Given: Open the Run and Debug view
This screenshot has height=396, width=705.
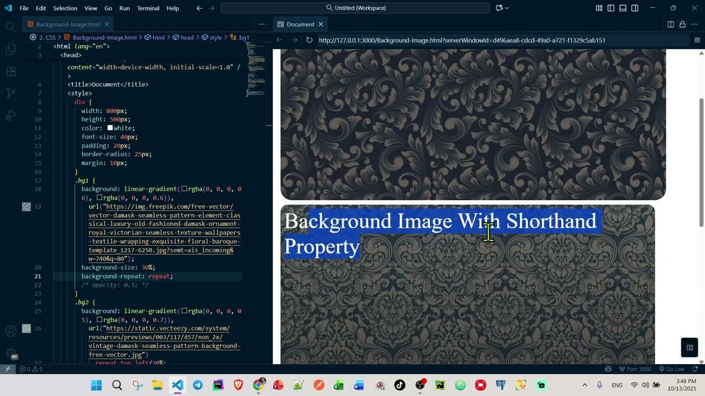Looking at the screenshot, I should [x=10, y=116].
